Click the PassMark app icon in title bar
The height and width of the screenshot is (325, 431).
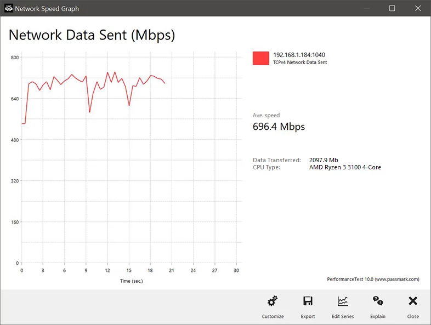(x=9, y=8)
